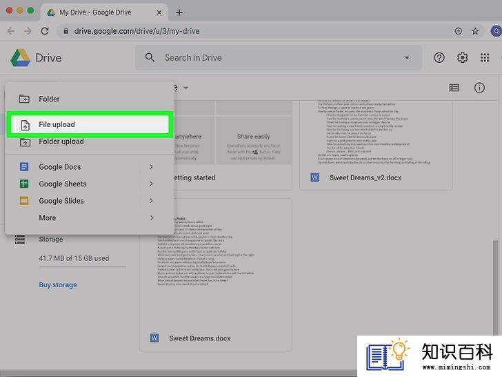Image resolution: width=502 pixels, height=377 pixels.
Task: Select Google Slides menu item
Action: click(90, 201)
